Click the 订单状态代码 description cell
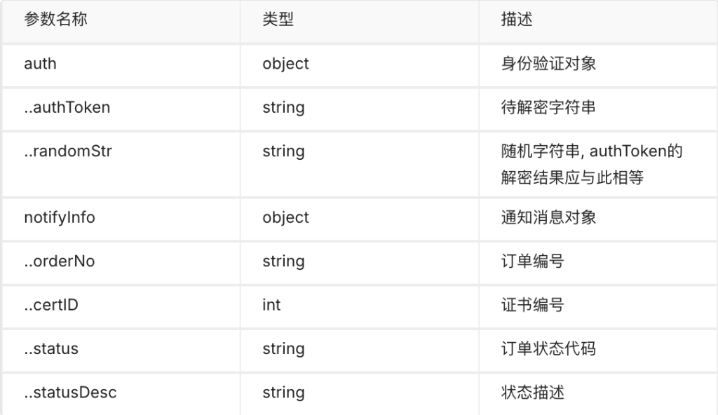This screenshot has height=415, width=718. pos(548,349)
